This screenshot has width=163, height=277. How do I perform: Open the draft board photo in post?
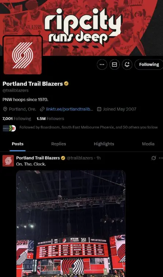pos(71,224)
